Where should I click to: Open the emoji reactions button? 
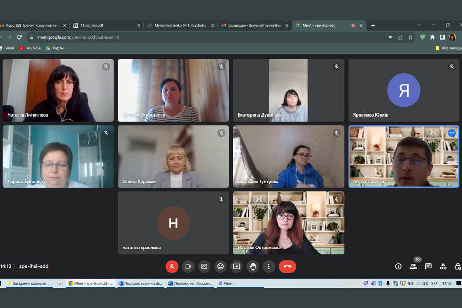pyautogui.click(x=220, y=266)
